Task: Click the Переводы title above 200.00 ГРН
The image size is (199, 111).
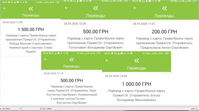Action: pyautogui.click(x=164, y=16)
